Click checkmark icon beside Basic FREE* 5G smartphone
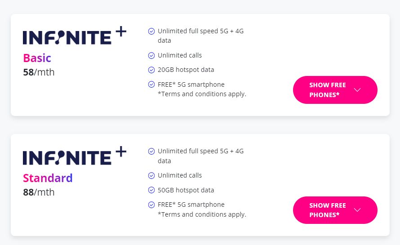 point(151,85)
